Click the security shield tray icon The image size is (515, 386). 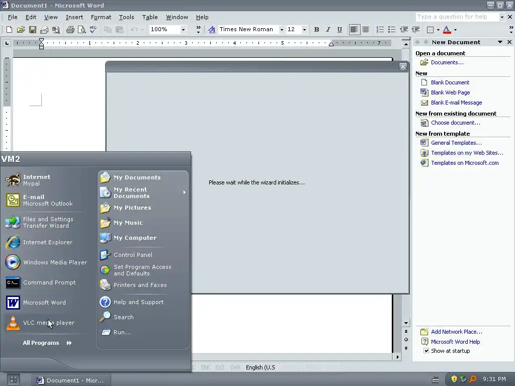pos(454,379)
